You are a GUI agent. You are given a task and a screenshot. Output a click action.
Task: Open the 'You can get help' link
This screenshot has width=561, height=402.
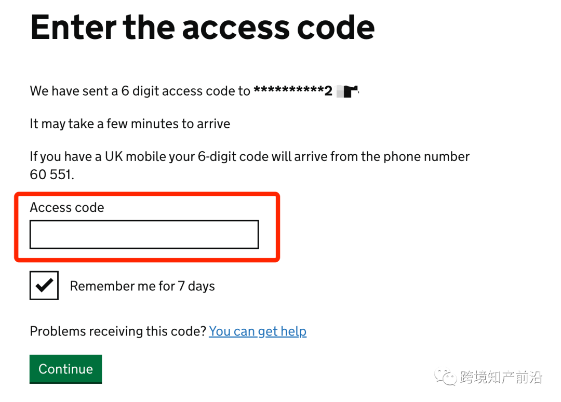(x=258, y=331)
